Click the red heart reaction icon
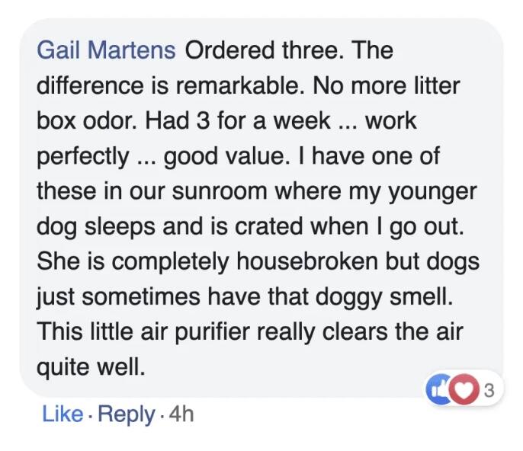 [460, 389]
